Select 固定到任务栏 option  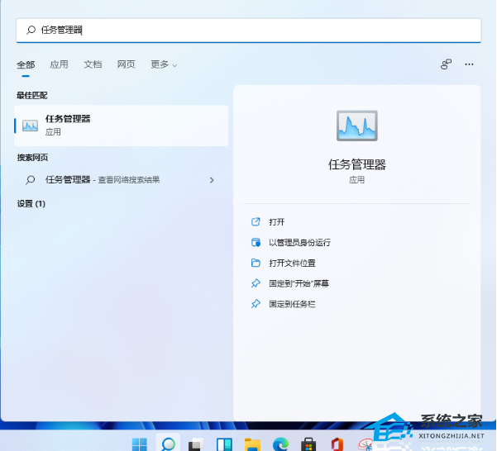292,304
